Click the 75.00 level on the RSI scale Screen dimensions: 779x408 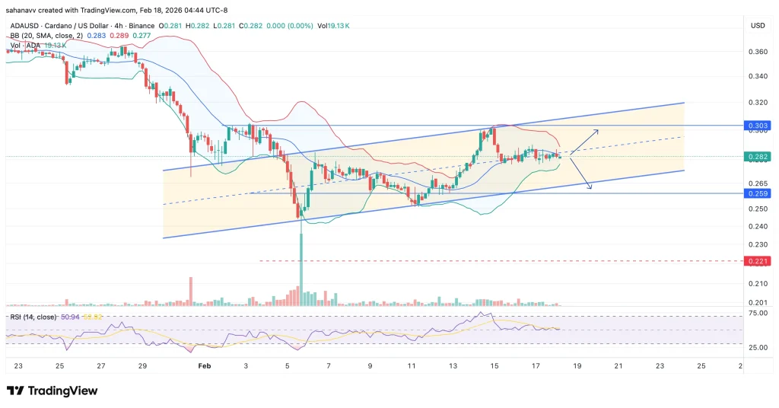point(758,313)
